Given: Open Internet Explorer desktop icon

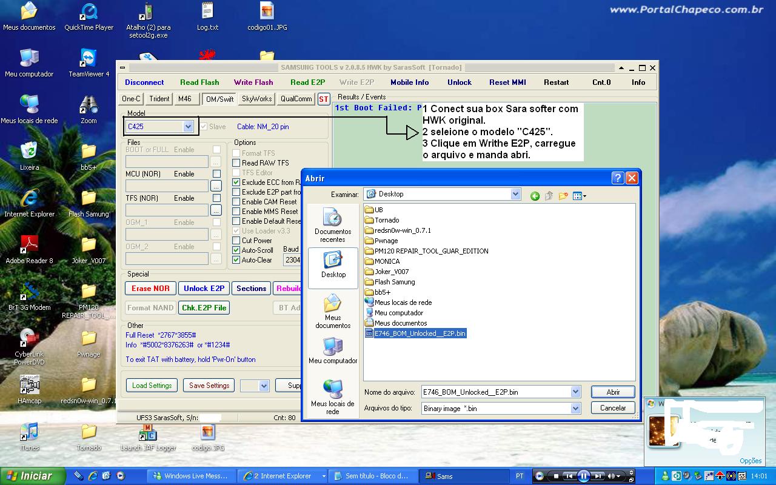Looking at the screenshot, I should click(x=29, y=202).
